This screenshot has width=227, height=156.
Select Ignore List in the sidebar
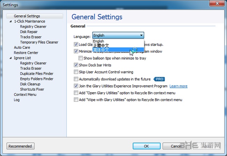[22, 58]
